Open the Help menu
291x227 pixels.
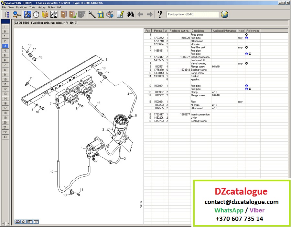tap(60, 7)
